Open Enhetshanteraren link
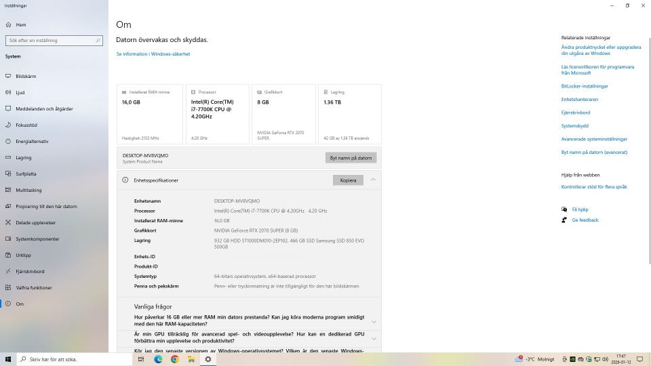The height and width of the screenshot is (366, 651). [580, 100]
